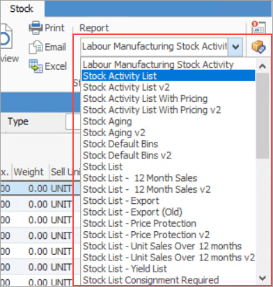The width and height of the screenshot is (273, 287).
Task: Select the 'Stock Aging' report
Action: click(169, 122)
